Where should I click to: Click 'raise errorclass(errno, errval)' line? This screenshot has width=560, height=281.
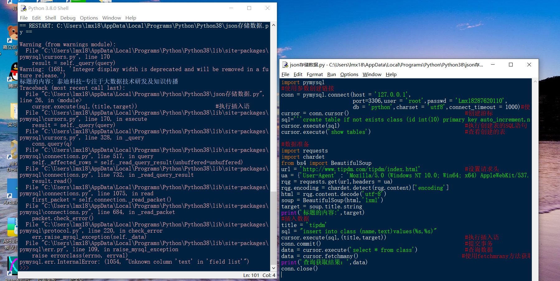point(80,256)
